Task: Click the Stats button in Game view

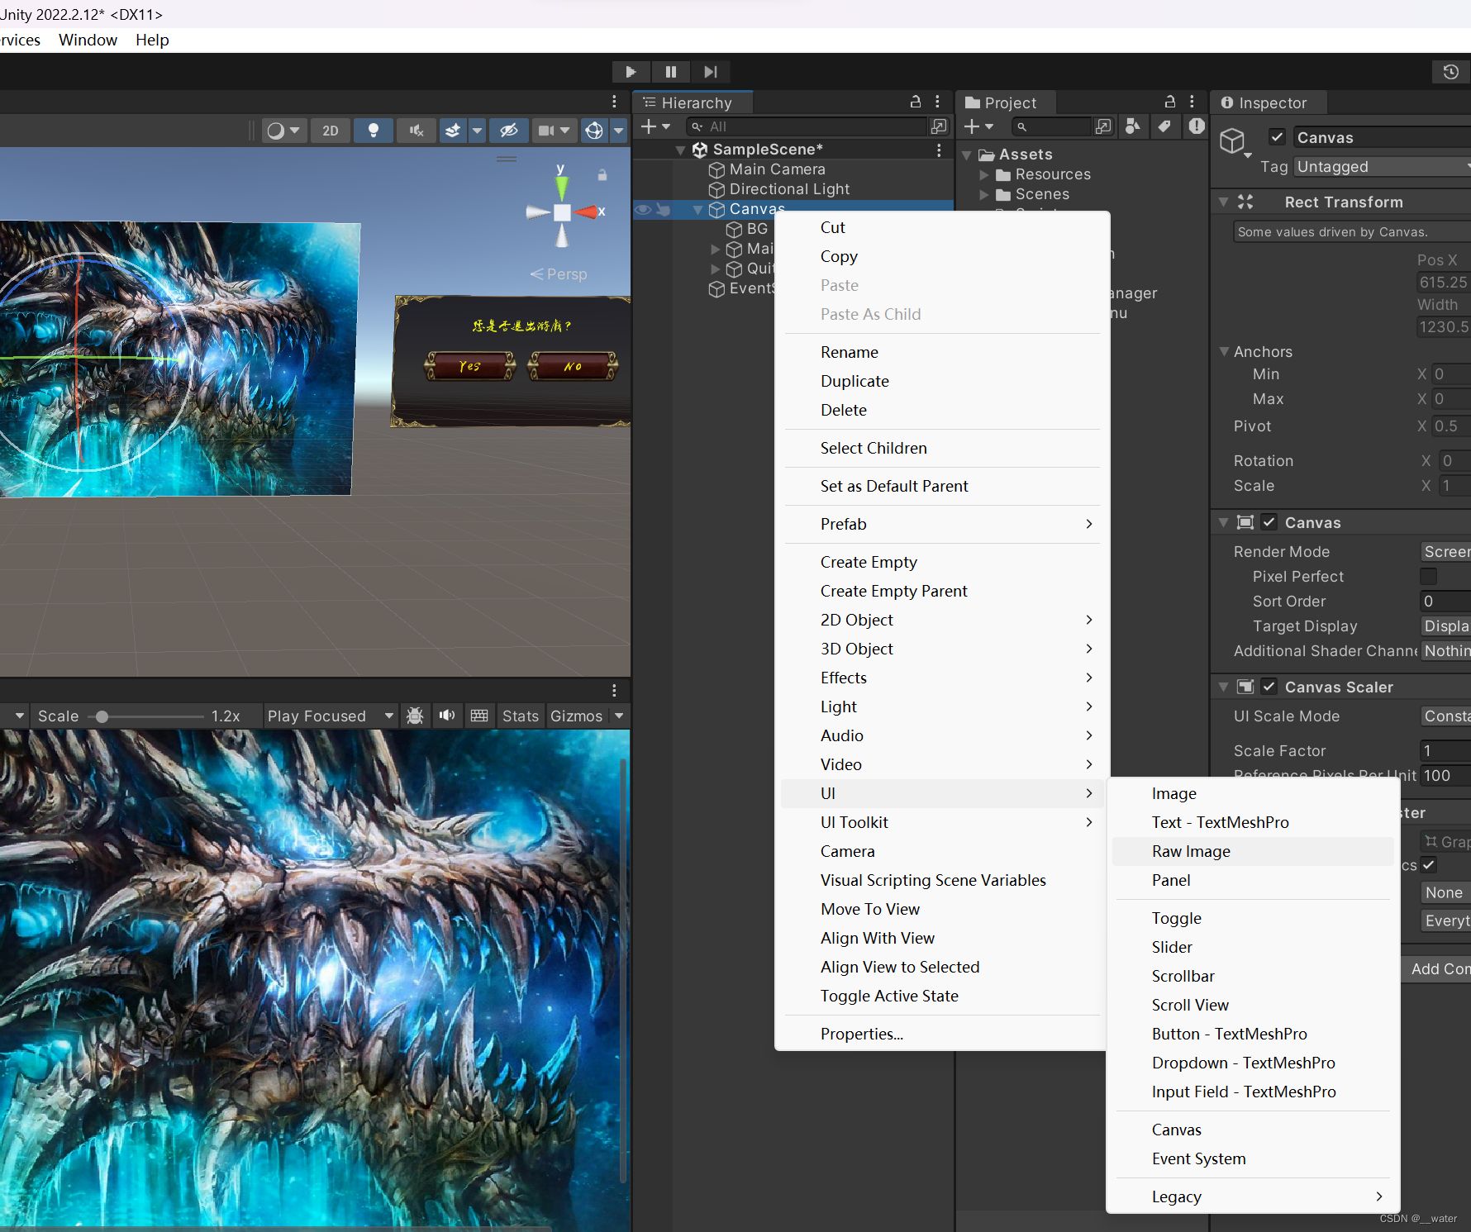Action: tap(520, 716)
